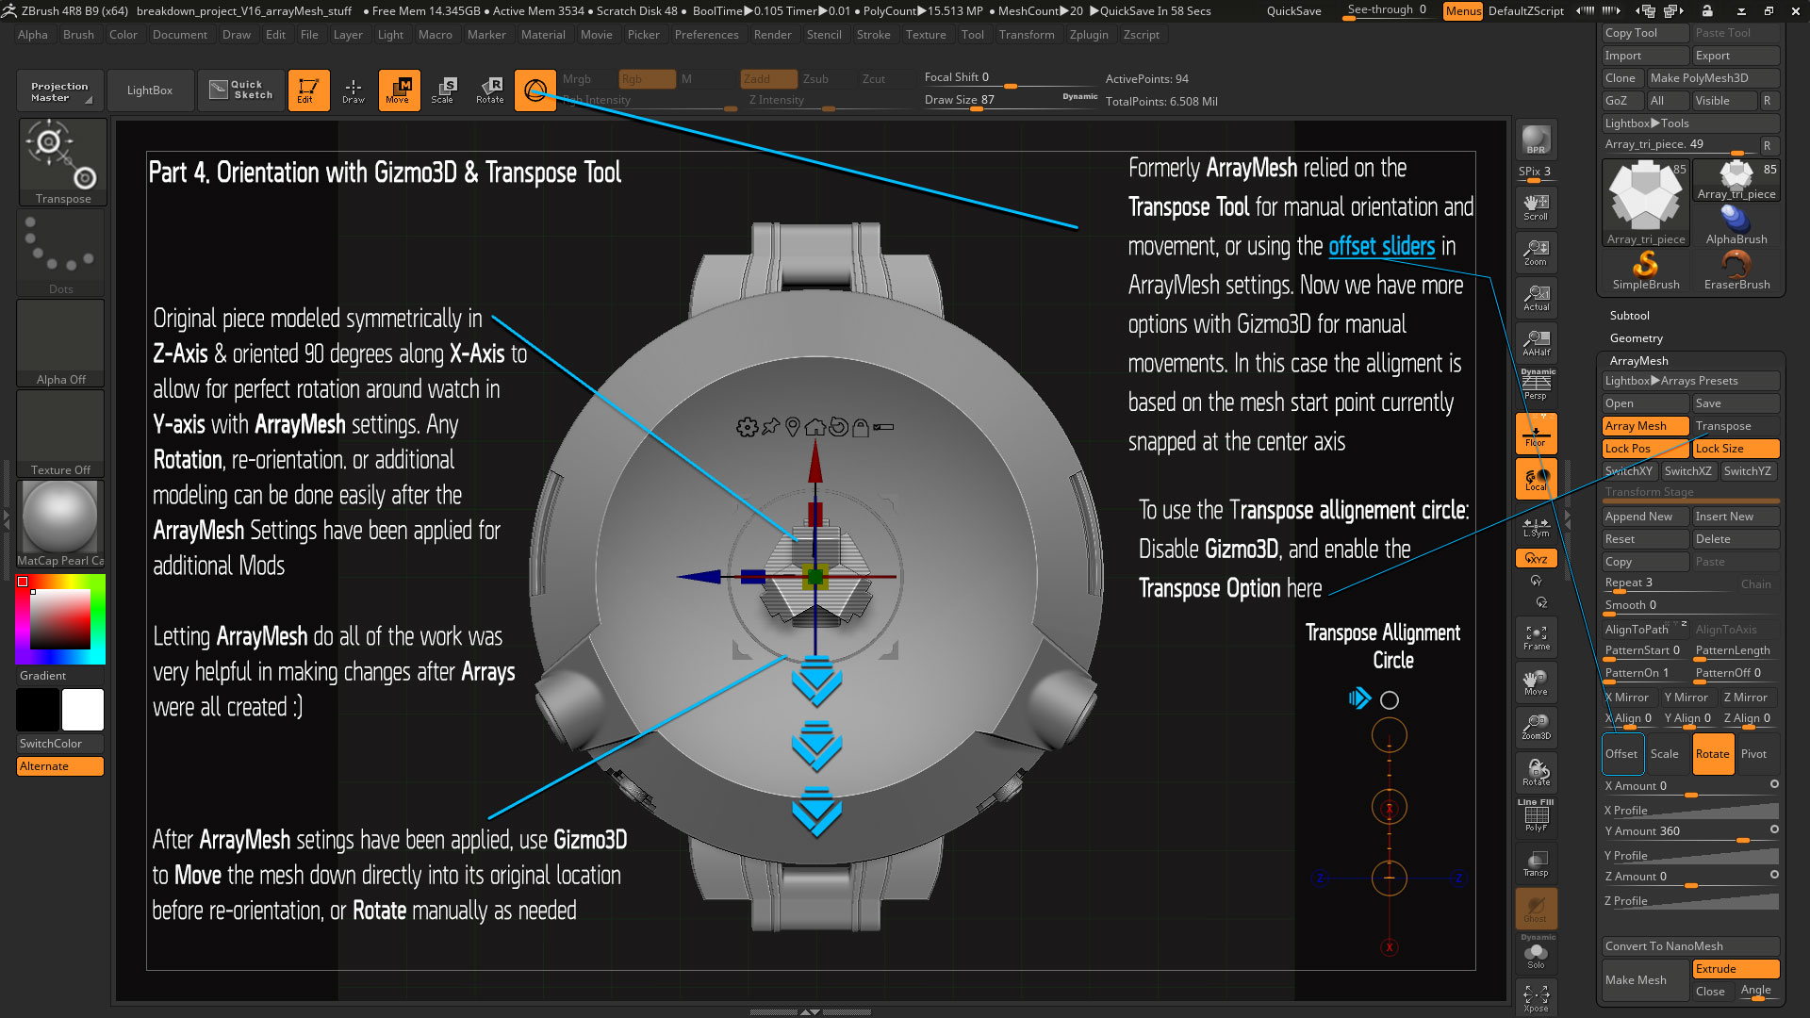Click the BPR render icon

pos(1536,140)
